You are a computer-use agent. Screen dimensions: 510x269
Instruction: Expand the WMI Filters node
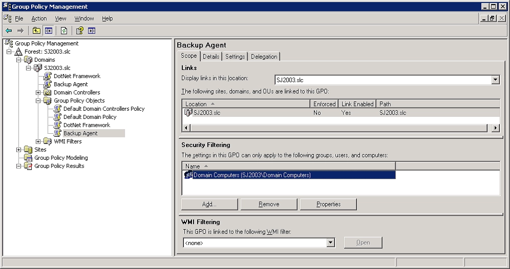38,141
